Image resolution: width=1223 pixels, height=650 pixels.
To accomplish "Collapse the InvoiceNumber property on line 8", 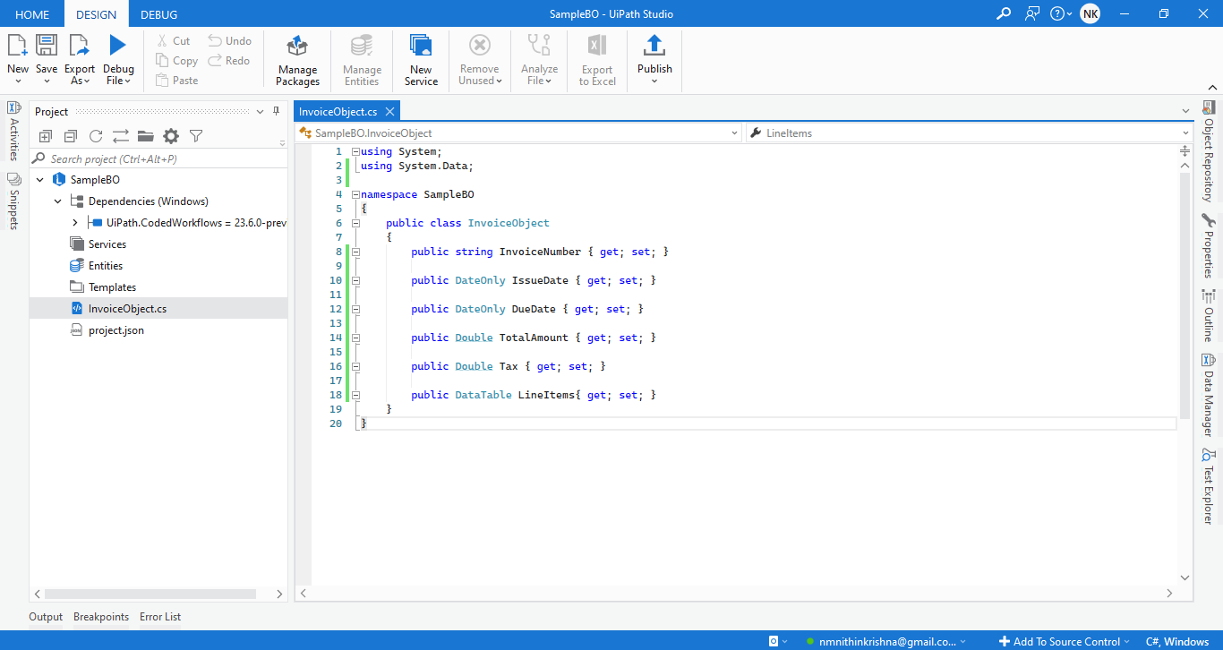I will pyautogui.click(x=355, y=252).
